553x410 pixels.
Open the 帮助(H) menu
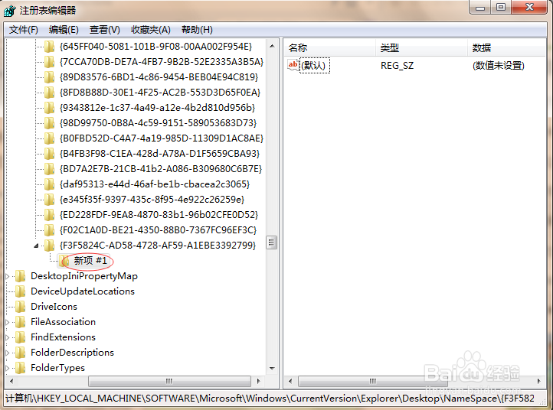point(197,30)
